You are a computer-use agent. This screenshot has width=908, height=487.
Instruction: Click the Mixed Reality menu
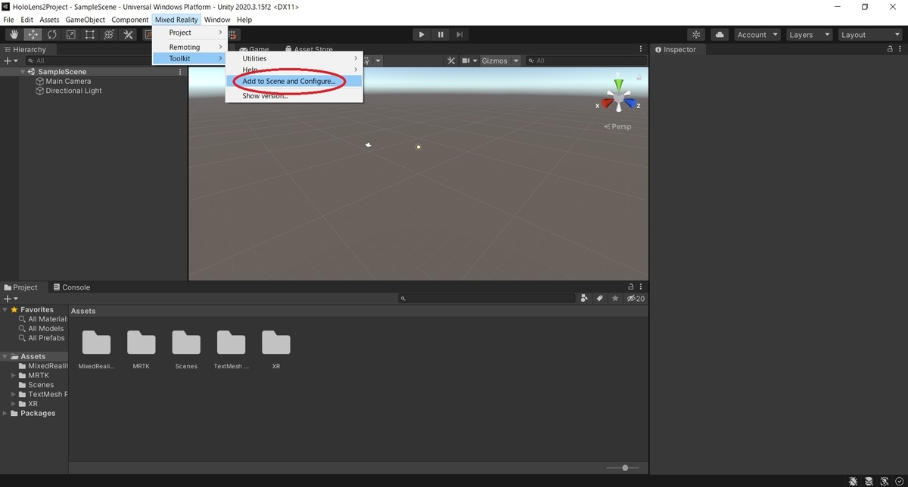coord(176,20)
